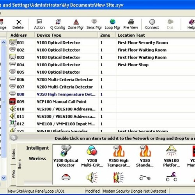The width and height of the screenshot is (195, 195).
Task: Select V350 Standa palette item
Action: [145, 156]
